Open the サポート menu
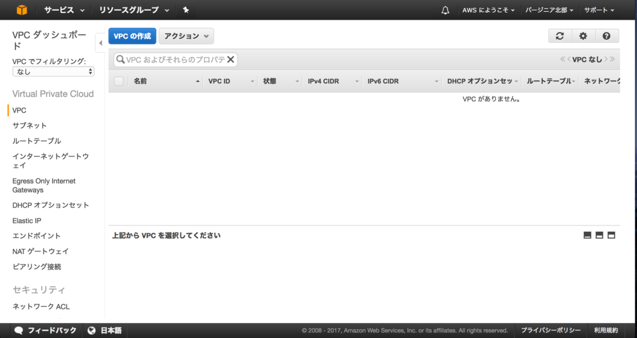 point(599,10)
